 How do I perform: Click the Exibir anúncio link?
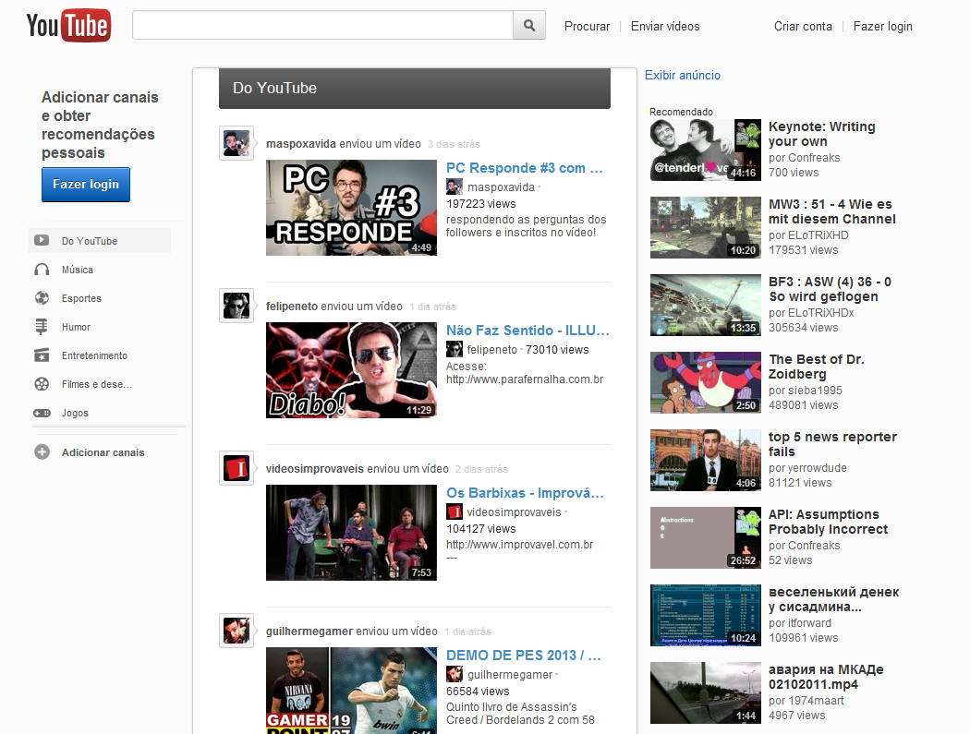click(682, 75)
